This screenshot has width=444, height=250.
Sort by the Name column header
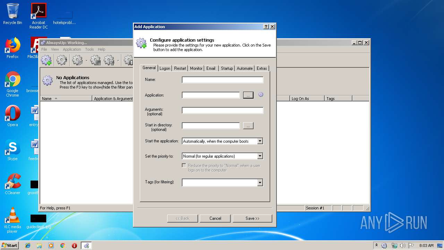[x=66, y=99]
